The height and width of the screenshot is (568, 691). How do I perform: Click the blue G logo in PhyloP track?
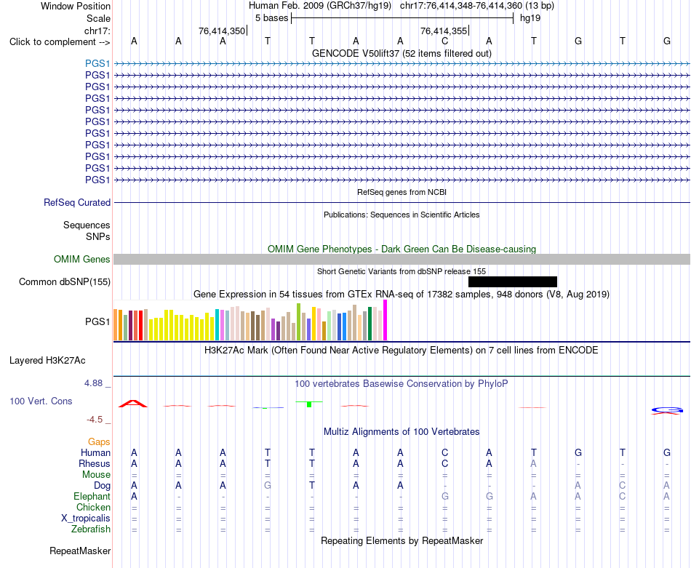pos(667,410)
